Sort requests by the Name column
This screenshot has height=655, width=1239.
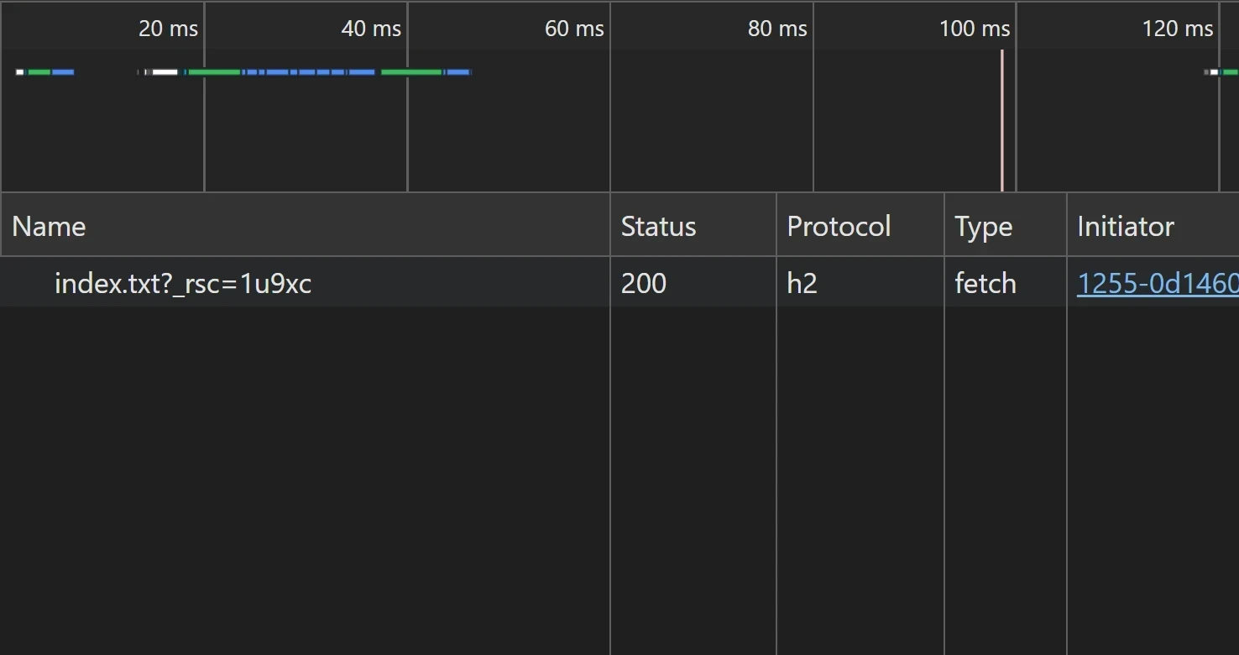point(49,226)
